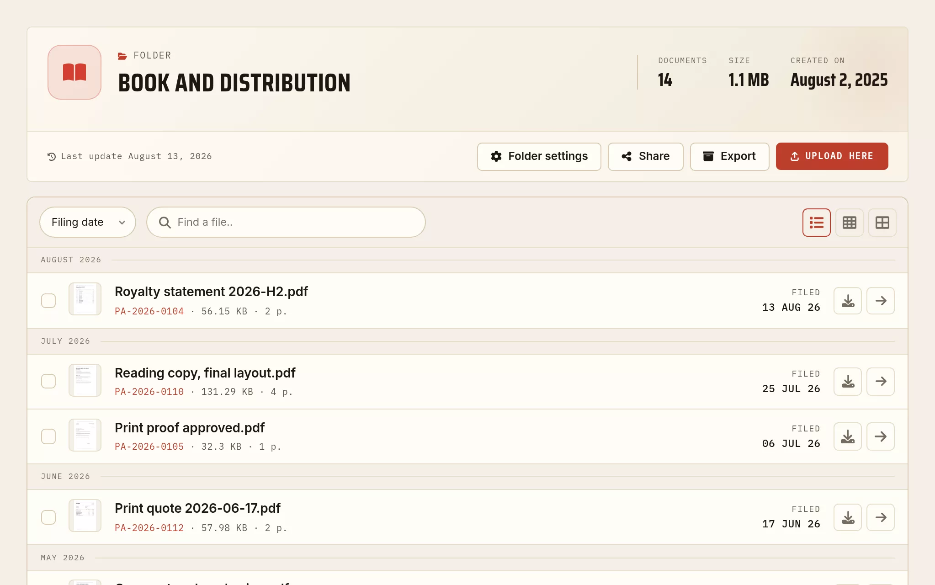Open Print quote 2026-06-17.pdf details arrow
This screenshot has width=935, height=585.
tap(881, 517)
